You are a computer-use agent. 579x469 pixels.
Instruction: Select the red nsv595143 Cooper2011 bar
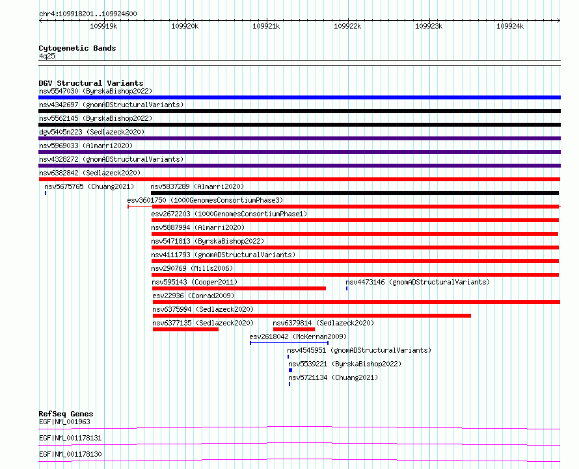tap(239, 288)
